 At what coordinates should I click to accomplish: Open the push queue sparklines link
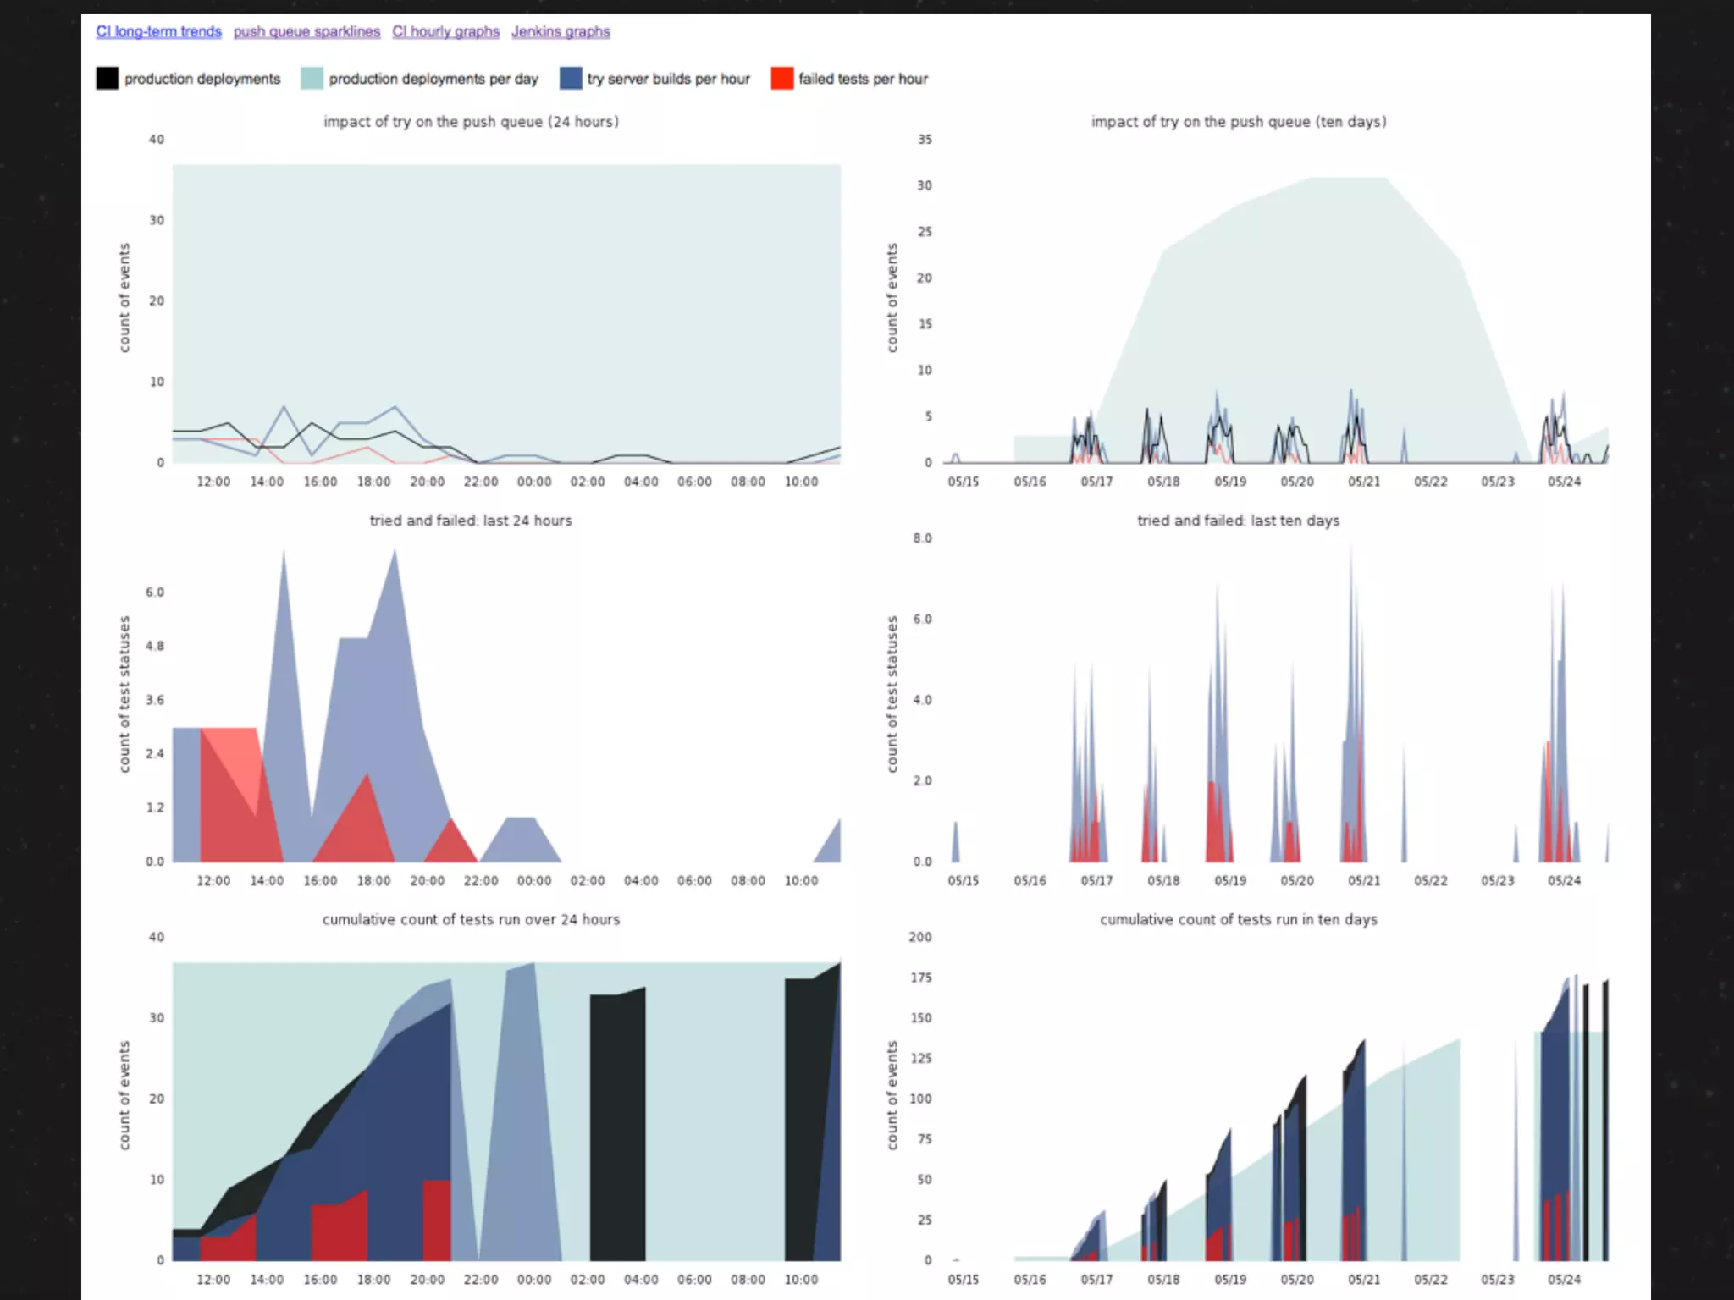(x=306, y=31)
